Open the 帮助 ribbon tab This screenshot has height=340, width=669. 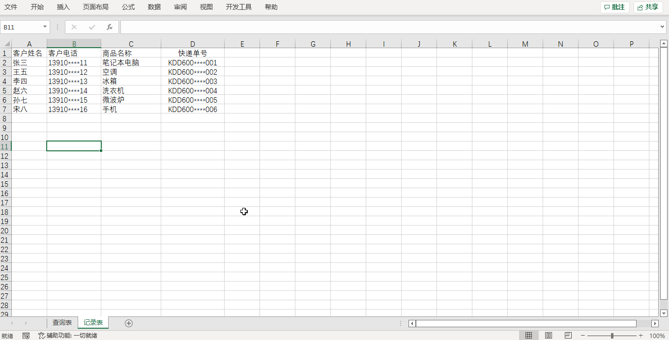(271, 7)
